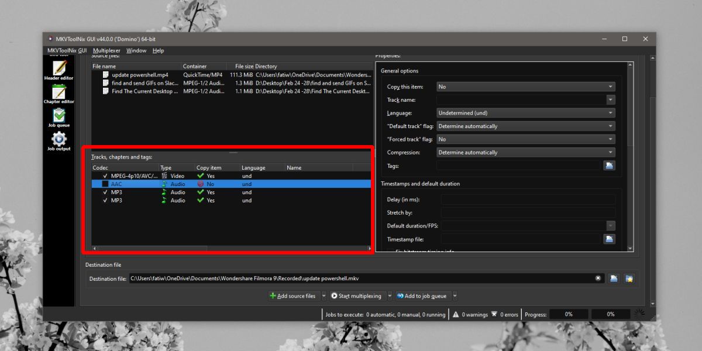Viewport: 702px width, 351px height.
Task: Expand arrow beside Add source files
Action: click(324, 296)
